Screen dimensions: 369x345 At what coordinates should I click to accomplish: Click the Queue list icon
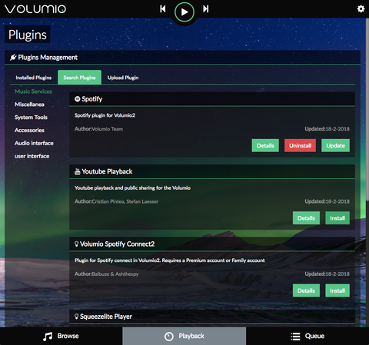pos(295,337)
